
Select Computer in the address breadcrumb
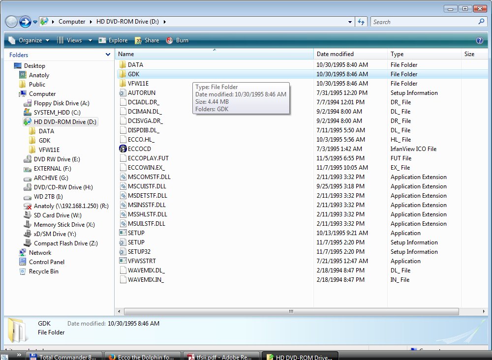(x=72, y=22)
